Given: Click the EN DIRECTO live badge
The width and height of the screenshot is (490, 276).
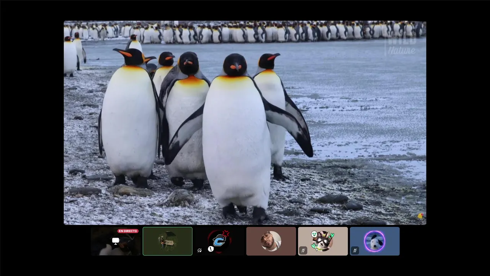Looking at the screenshot, I should click(128, 231).
